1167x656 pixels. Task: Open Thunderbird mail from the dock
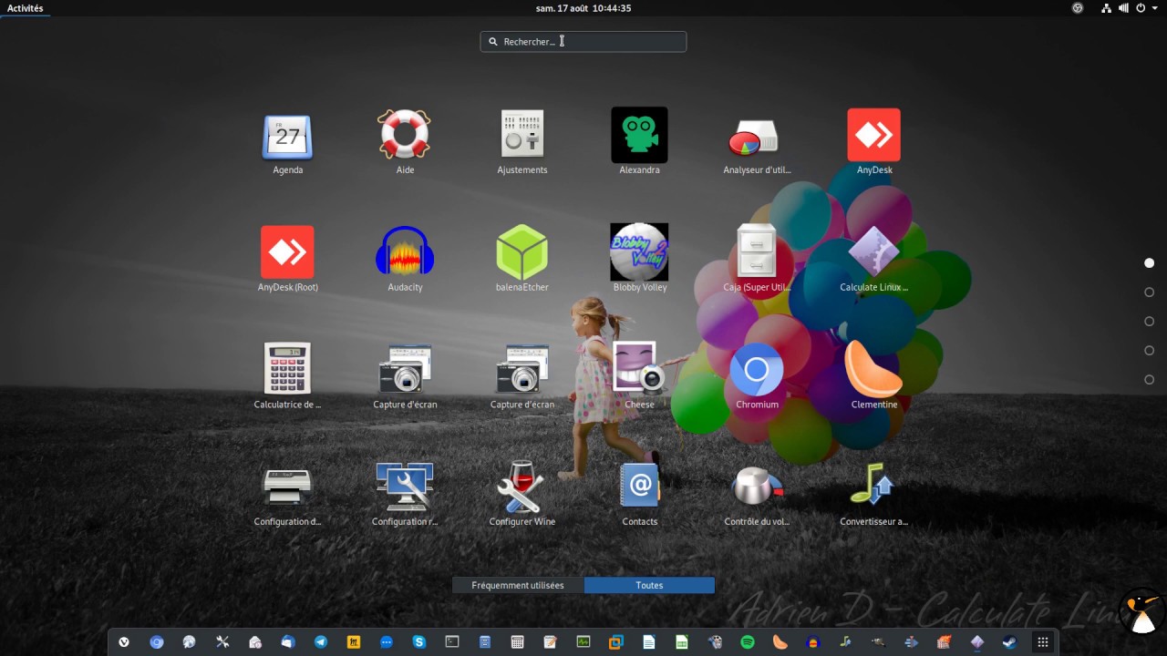click(288, 642)
